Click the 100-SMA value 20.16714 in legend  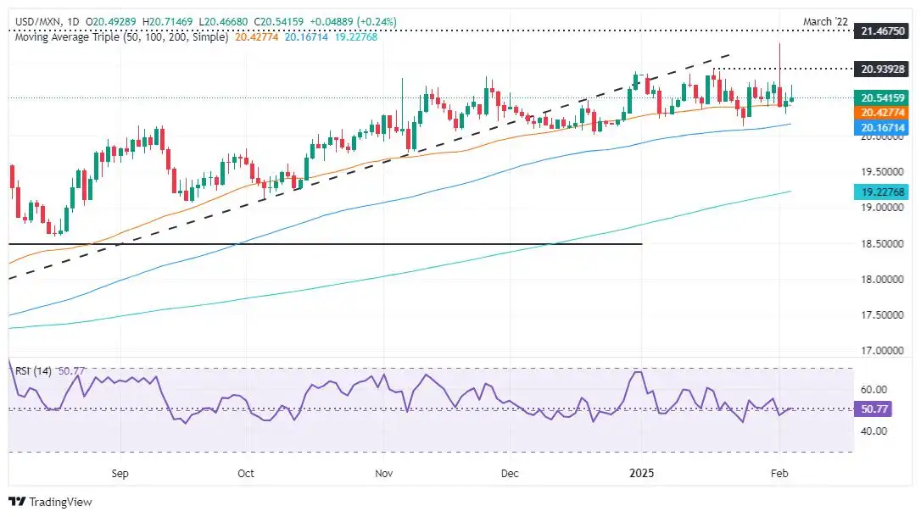click(306, 37)
